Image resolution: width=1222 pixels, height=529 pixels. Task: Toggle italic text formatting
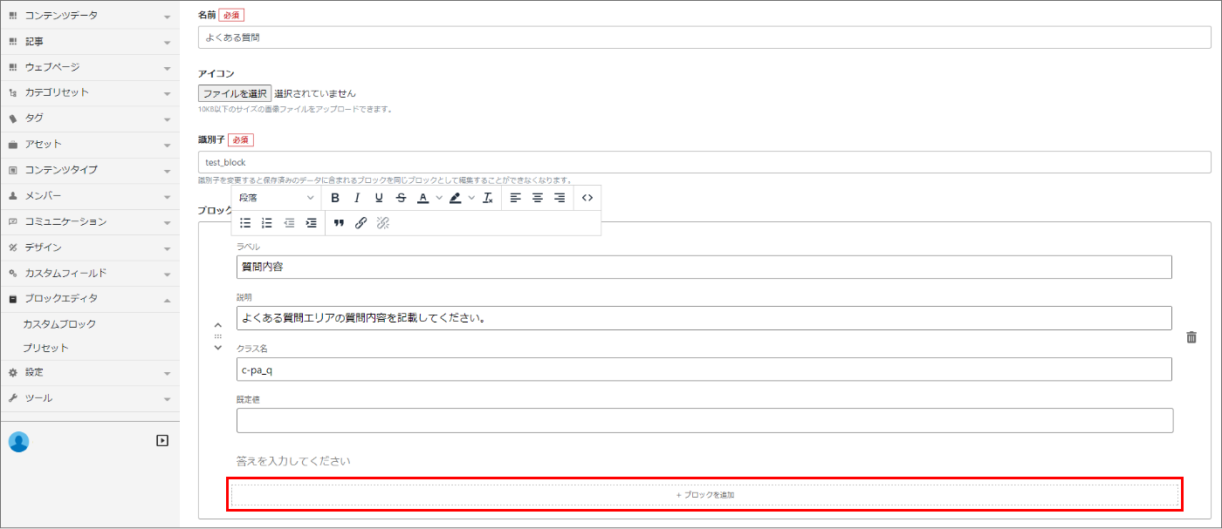[x=357, y=198]
